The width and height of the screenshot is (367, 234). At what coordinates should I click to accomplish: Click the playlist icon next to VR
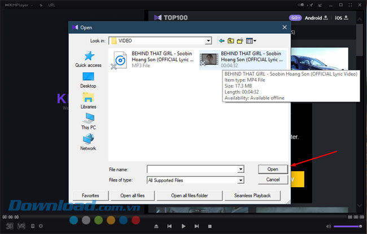click(x=33, y=226)
